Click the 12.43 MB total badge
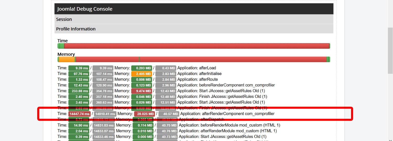Image resolution: width=393 pixels, height=141 pixels. point(166,91)
